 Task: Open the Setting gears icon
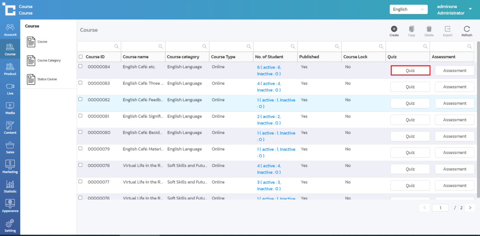click(10, 225)
